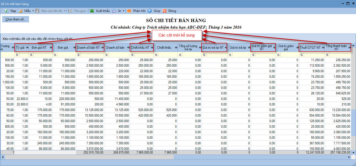
Task: Click the total 257.198.235,00 in footer
Action: click(x=338, y=152)
